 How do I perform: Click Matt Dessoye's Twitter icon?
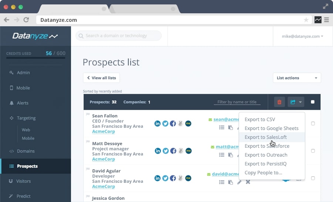(x=166, y=151)
